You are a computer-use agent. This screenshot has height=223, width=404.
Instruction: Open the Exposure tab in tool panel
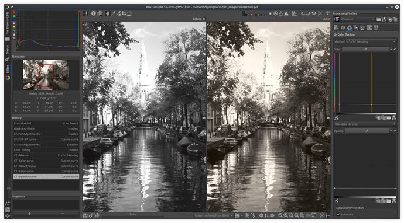click(336, 27)
